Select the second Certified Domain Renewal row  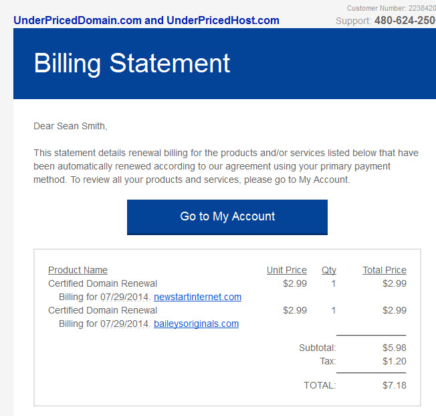tap(227, 310)
